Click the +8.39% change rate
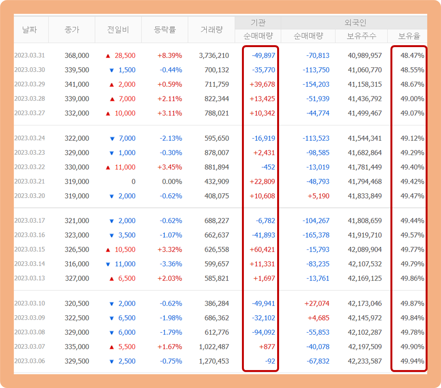This screenshot has width=441, height=388. 170,55
